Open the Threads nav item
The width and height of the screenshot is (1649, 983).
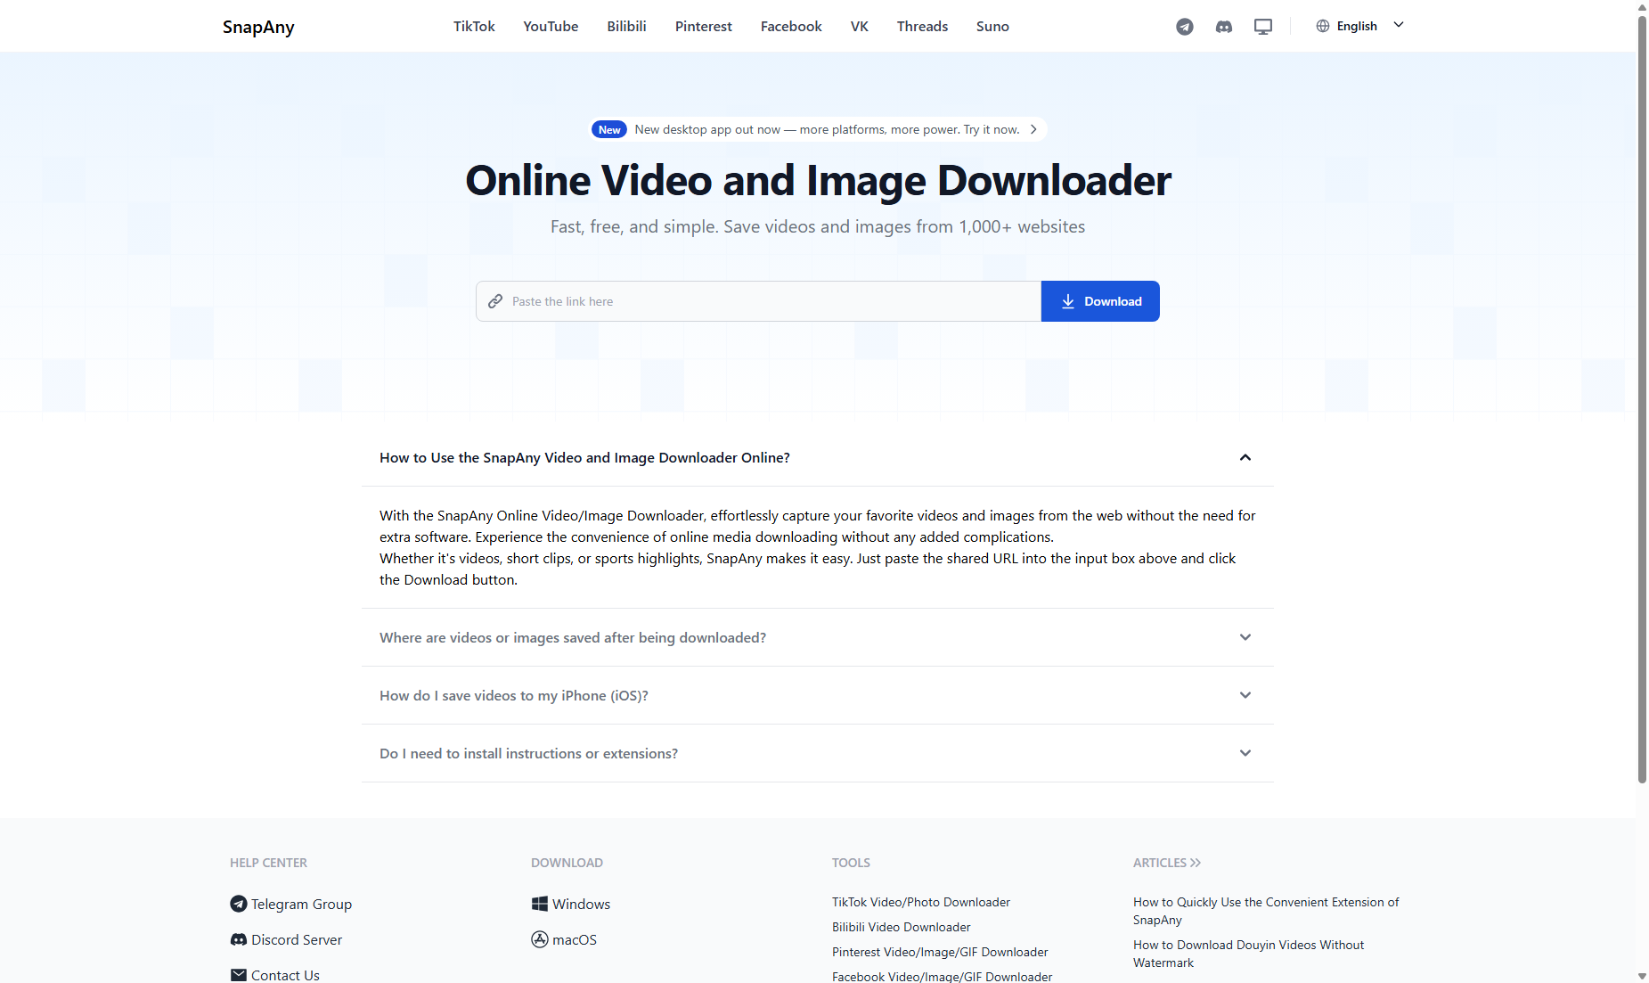point(922,27)
